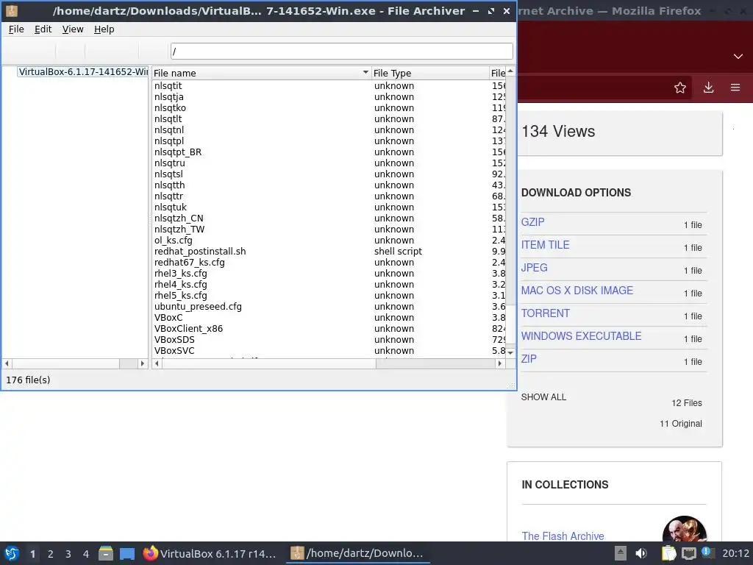
Task: Open the Edit menu in File Archiver
Action: [x=43, y=29]
